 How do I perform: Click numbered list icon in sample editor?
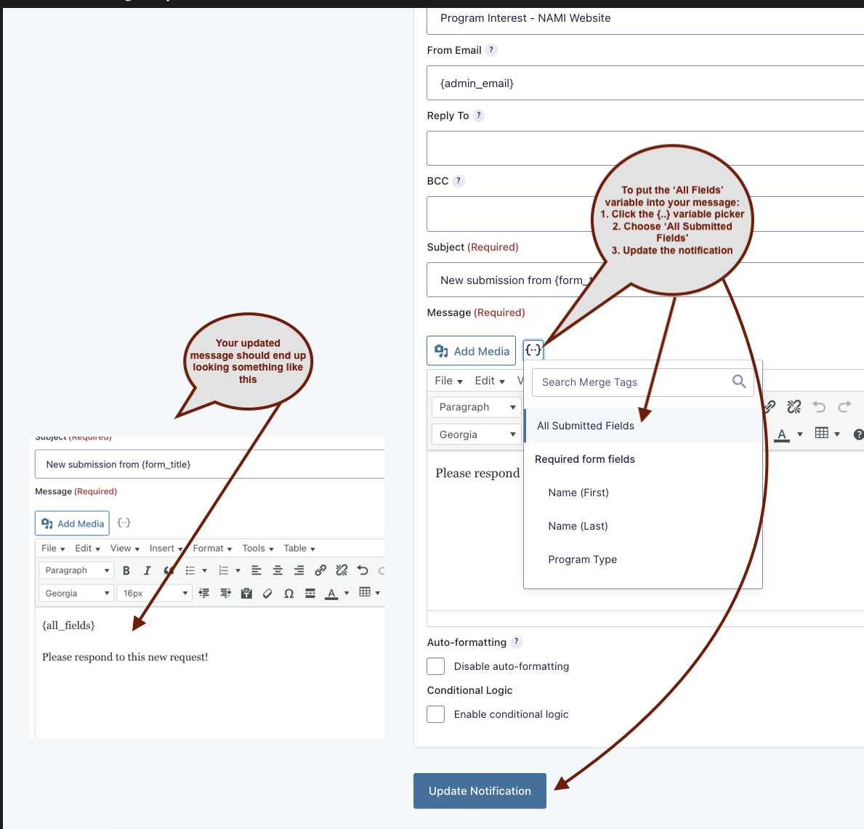click(223, 570)
